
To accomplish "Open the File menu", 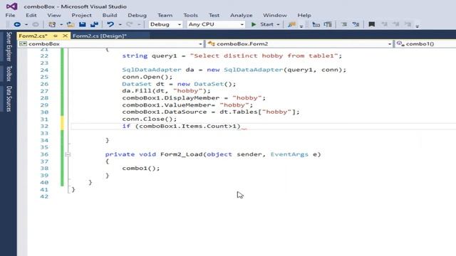I will (x=10, y=15).
